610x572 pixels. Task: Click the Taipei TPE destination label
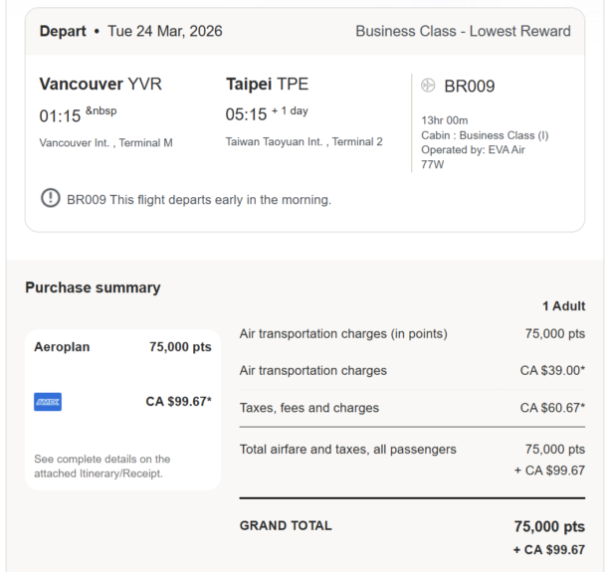[x=267, y=84]
